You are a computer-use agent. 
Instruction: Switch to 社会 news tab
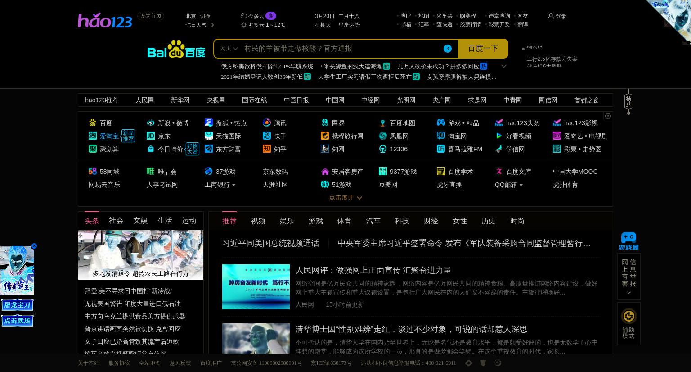coord(116,220)
